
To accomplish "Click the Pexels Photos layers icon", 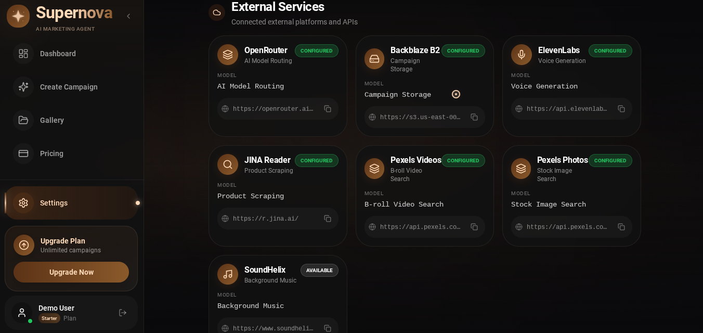I will [521, 169].
